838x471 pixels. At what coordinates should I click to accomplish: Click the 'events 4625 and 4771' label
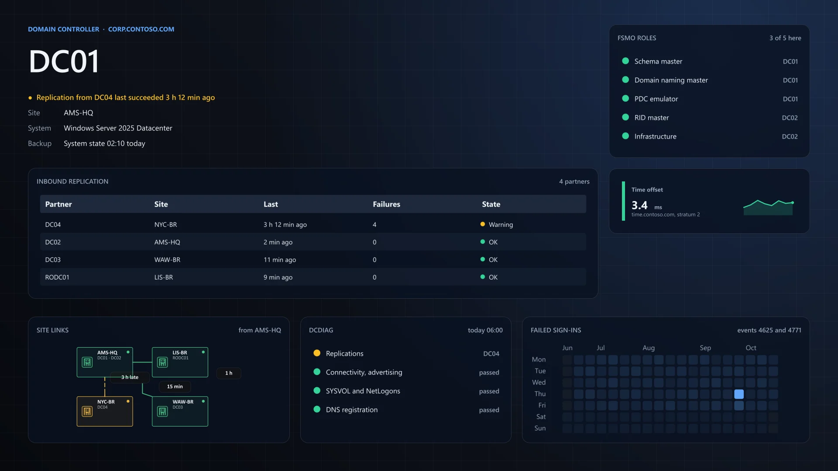click(769, 330)
